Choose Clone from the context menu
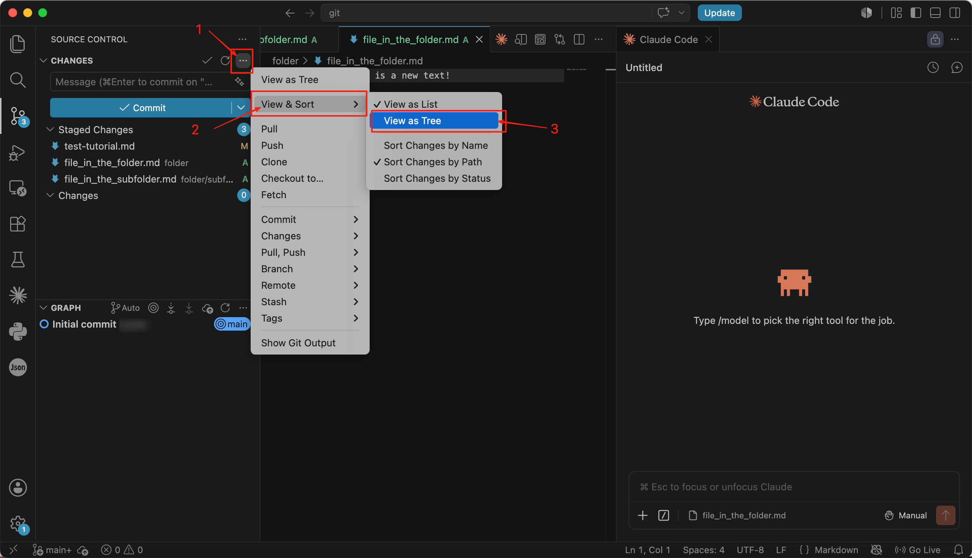Screen dimensions: 972x558 pyautogui.click(x=310, y=162)
